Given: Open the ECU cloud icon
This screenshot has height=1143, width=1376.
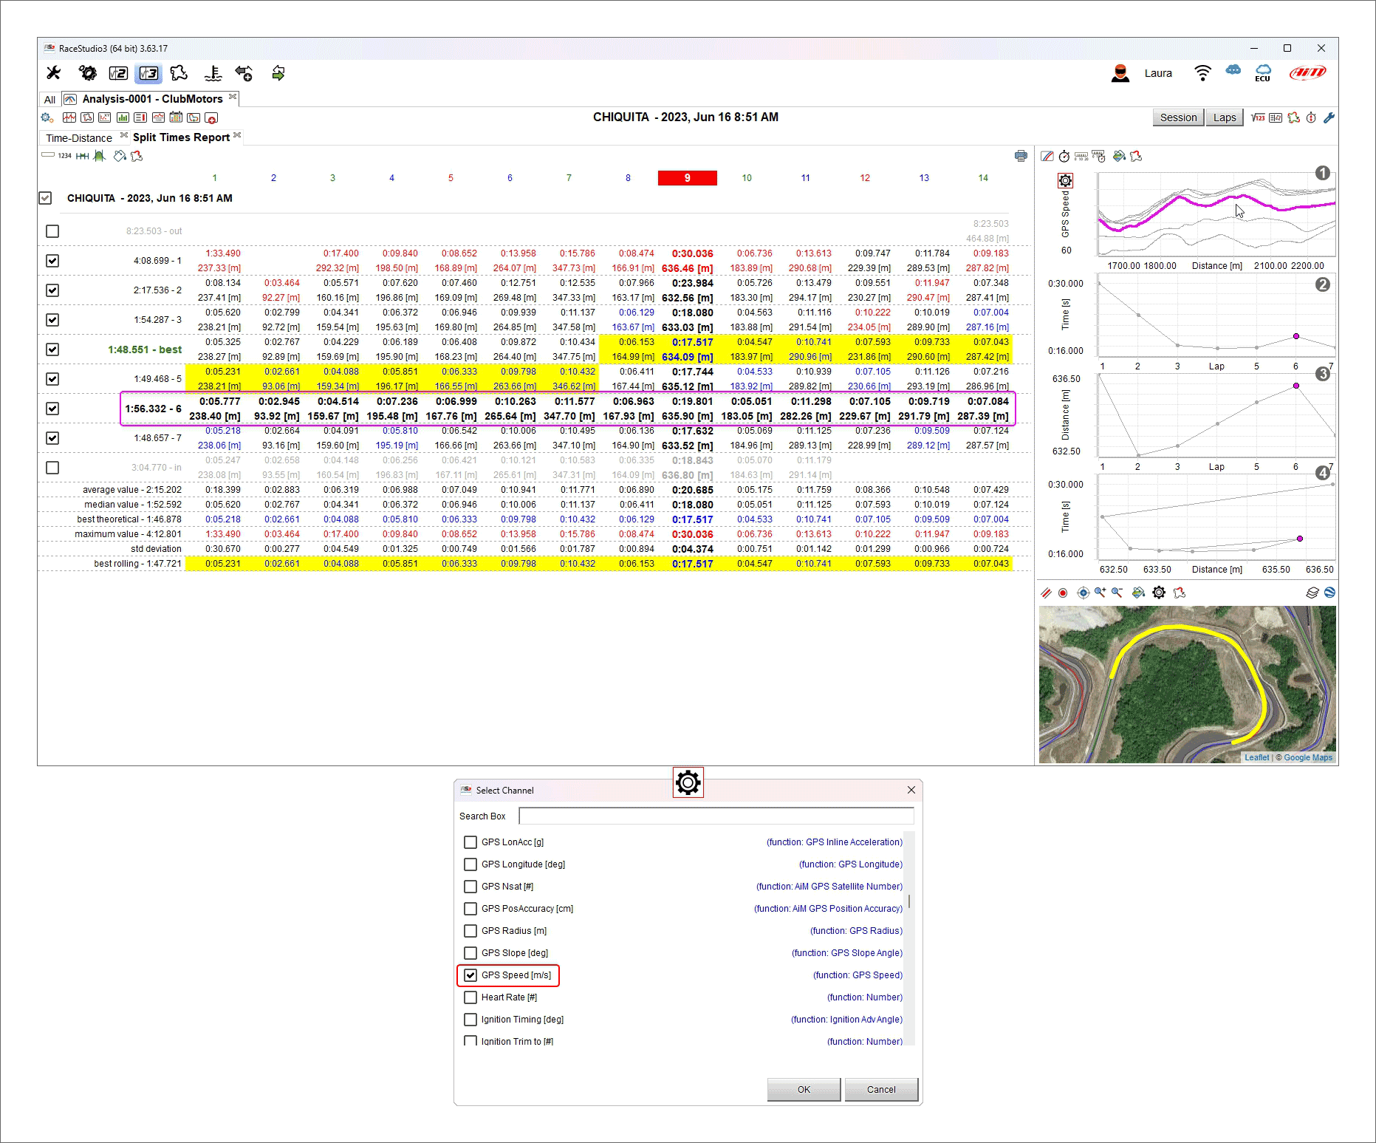Looking at the screenshot, I should [1263, 73].
